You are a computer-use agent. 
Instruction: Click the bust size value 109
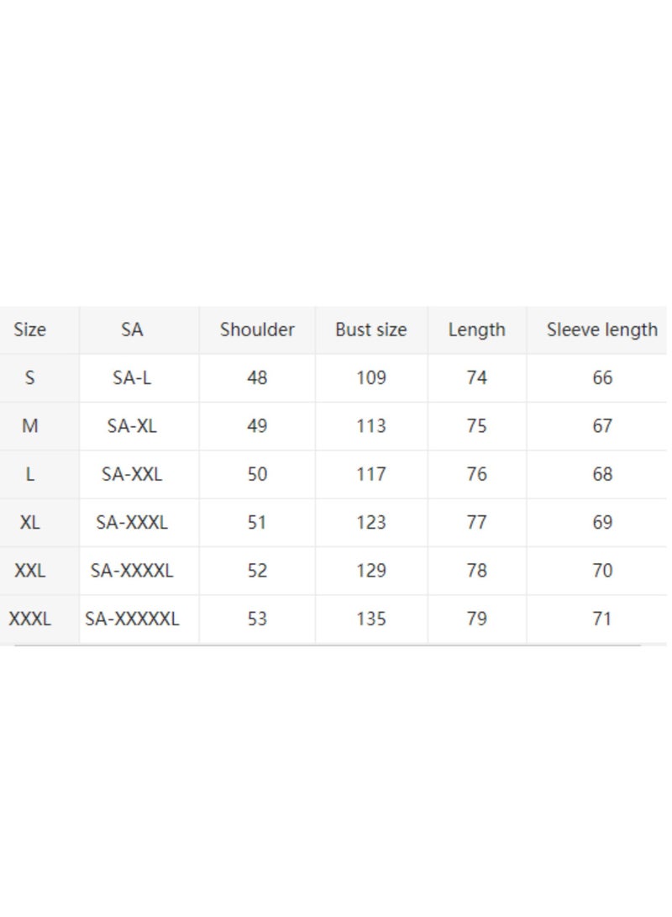click(371, 377)
